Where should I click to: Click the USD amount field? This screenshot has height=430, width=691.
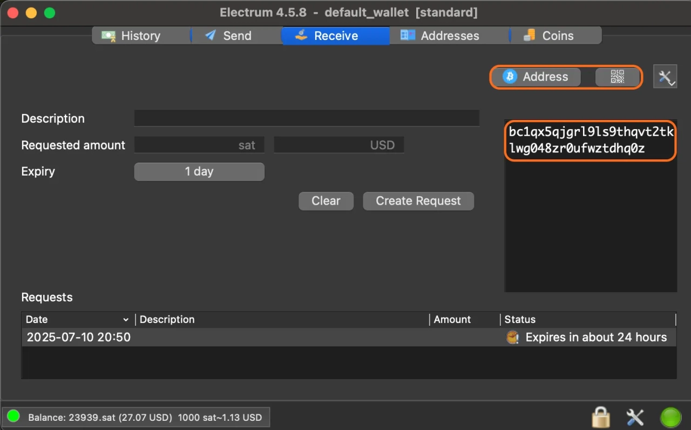(x=338, y=145)
